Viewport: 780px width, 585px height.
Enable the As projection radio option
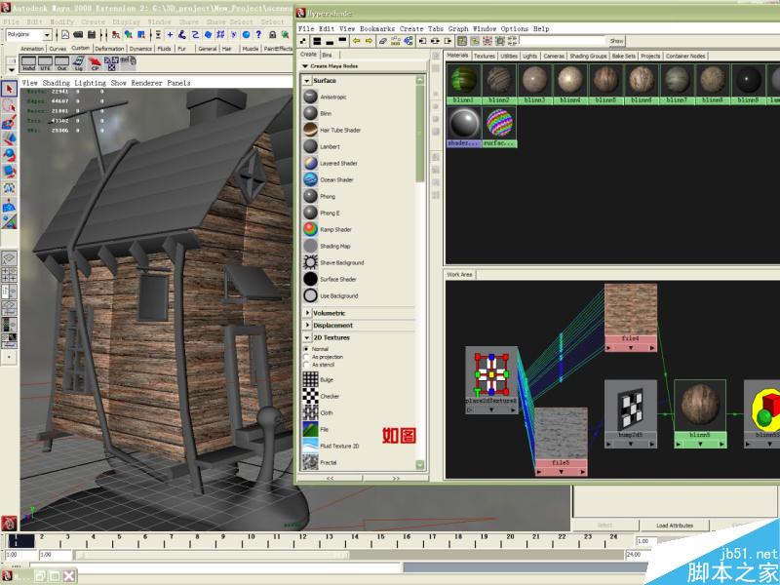point(305,357)
